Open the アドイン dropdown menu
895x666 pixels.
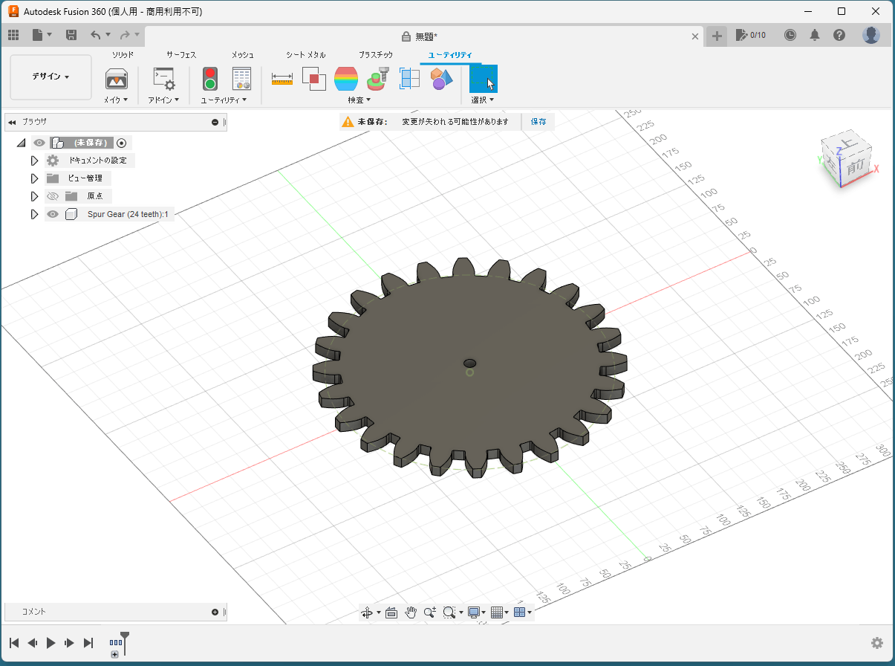[163, 100]
